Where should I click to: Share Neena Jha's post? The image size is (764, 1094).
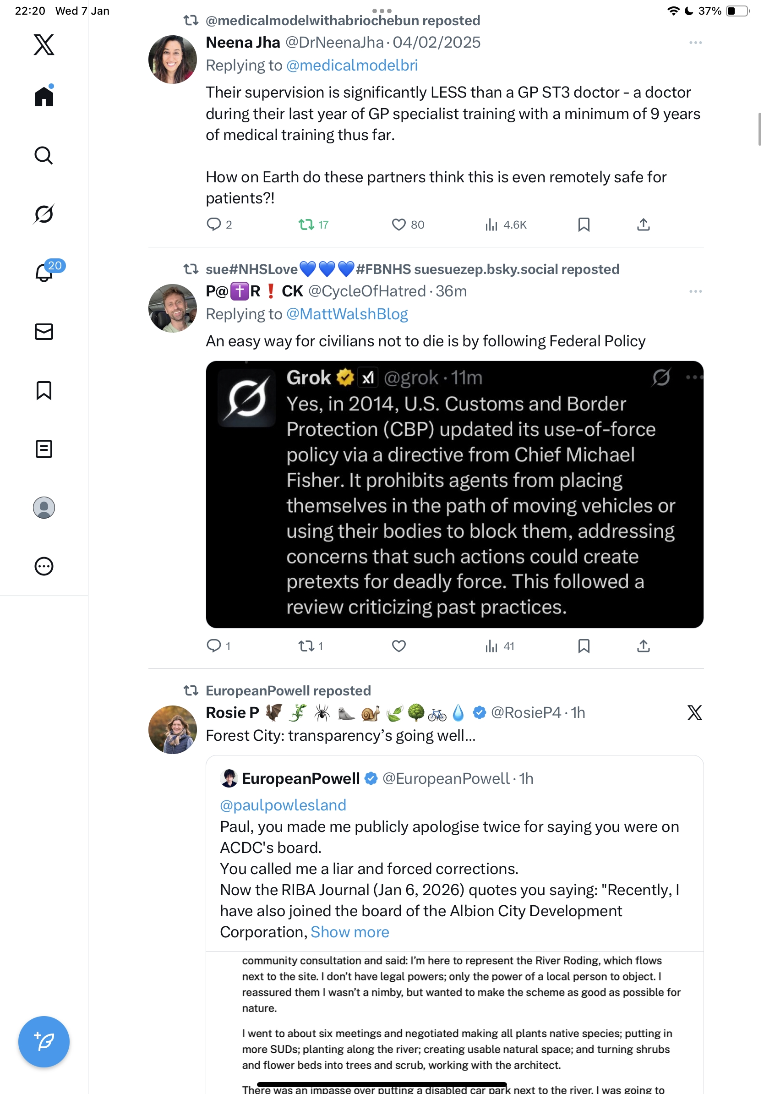click(643, 224)
